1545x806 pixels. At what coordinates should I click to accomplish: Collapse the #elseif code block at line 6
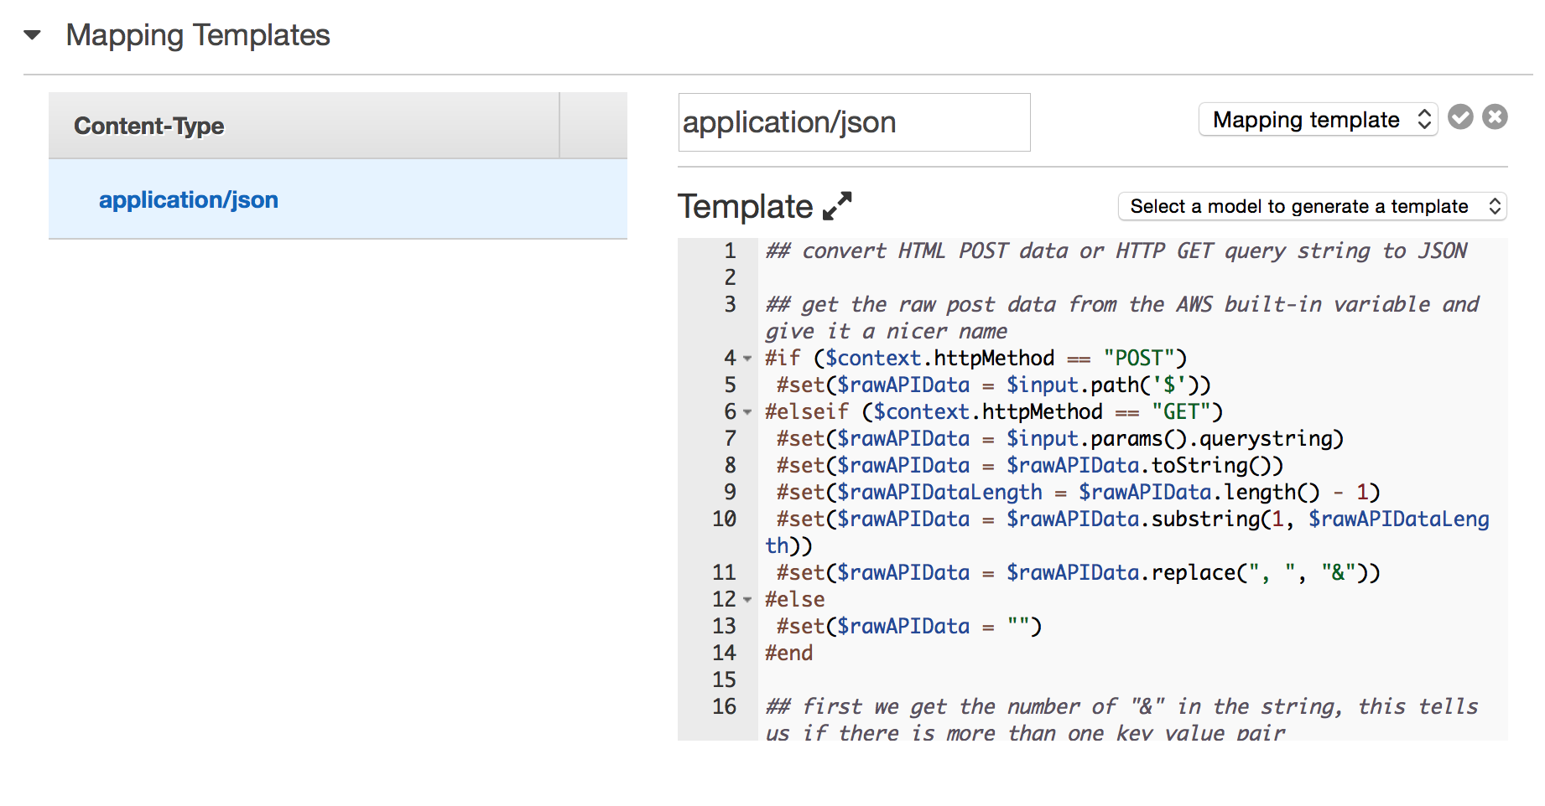click(x=747, y=411)
